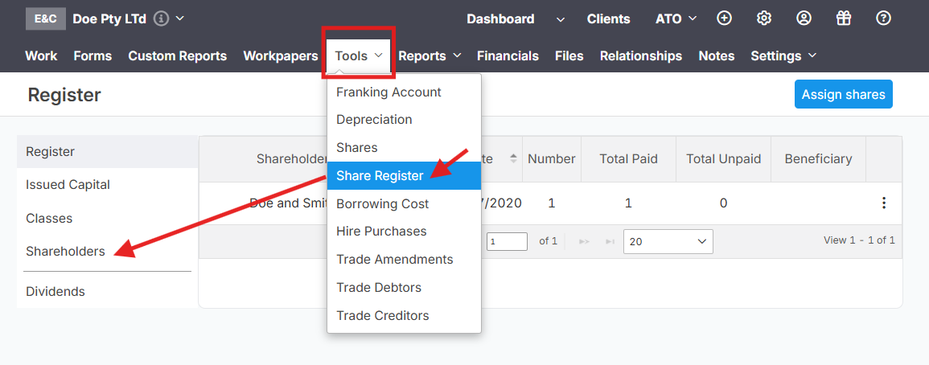The image size is (929, 365).
Task: Select Trade Creditors from Tools menu
Action: (404, 316)
